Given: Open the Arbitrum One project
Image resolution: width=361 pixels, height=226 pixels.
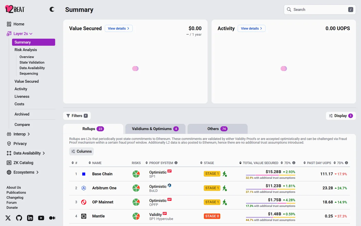Looking at the screenshot, I should (104, 188).
